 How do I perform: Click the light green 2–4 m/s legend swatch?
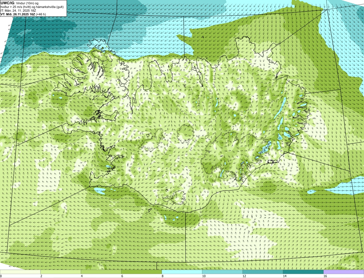coord(61,272)
